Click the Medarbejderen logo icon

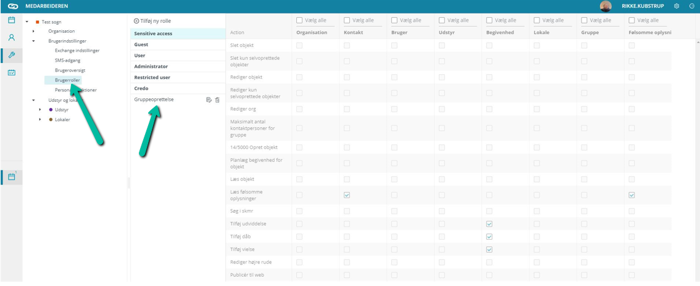[12, 6]
